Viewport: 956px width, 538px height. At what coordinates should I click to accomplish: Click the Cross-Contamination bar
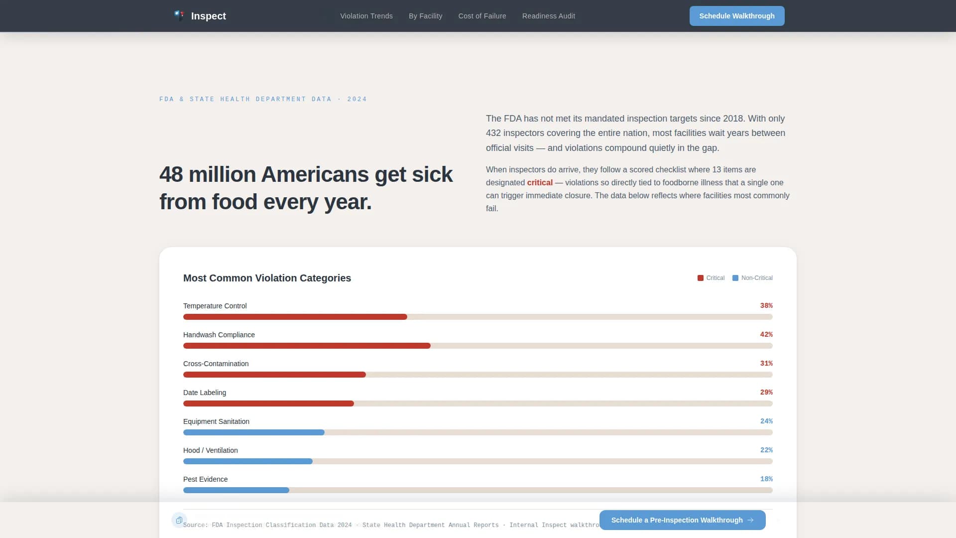click(x=274, y=374)
